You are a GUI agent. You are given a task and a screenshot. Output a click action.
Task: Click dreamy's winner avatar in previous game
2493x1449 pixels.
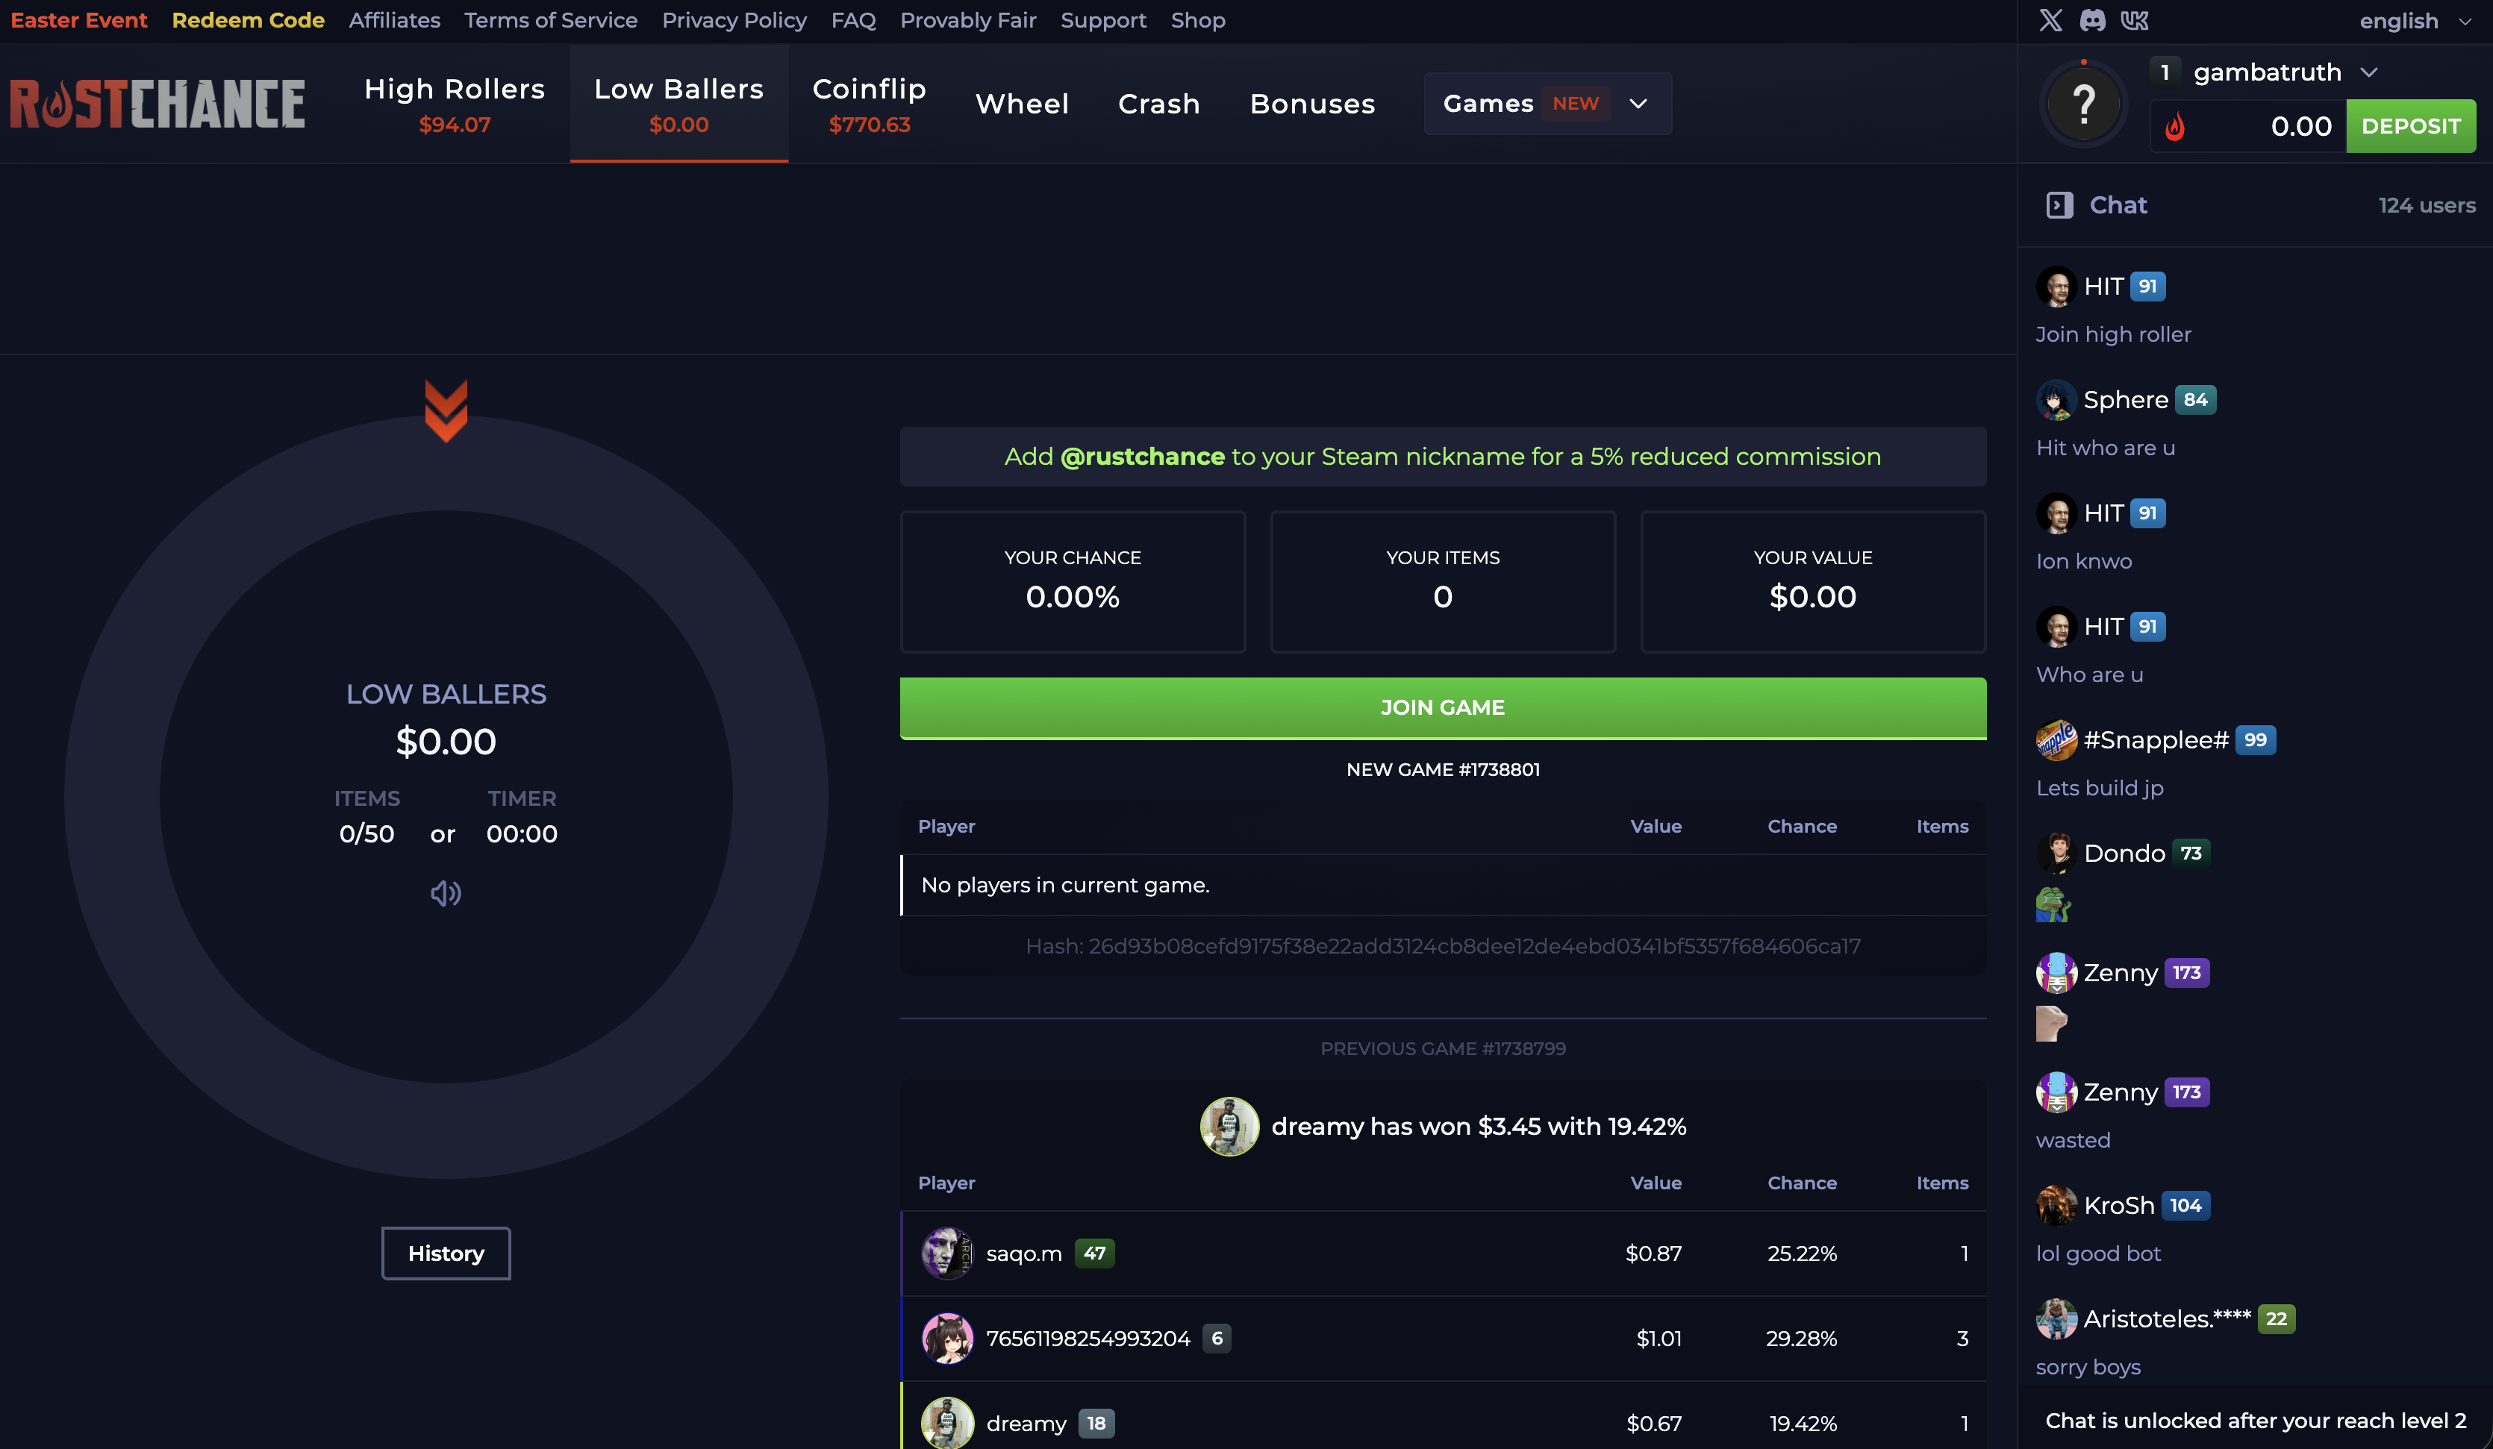1229,1127
